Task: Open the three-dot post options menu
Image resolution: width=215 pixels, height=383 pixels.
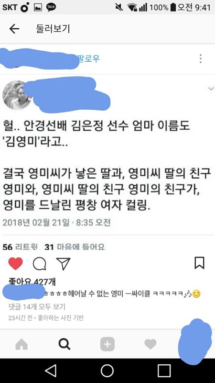Action: tap(200, 58)
